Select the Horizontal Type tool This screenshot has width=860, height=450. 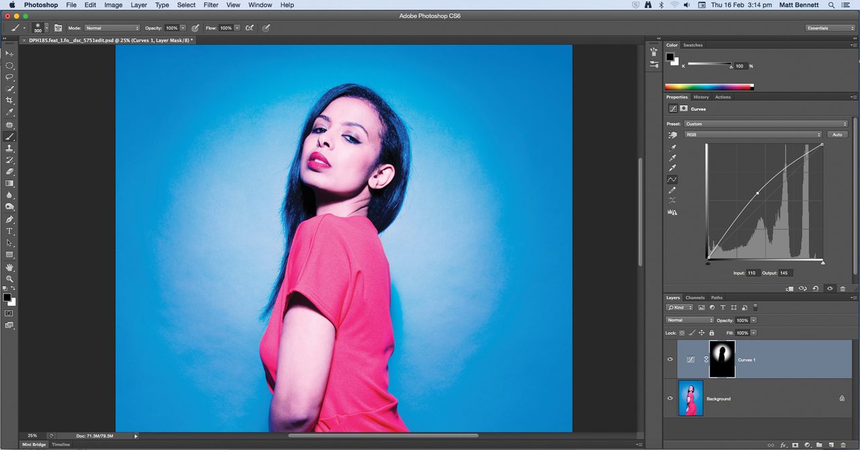(x=9, y=231)
